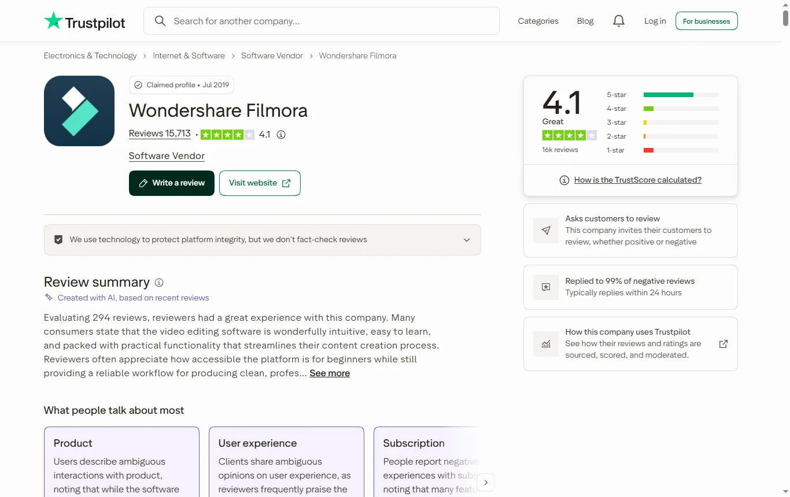This screenshot has height=497, width=790.
Task: Focus the Search for another company field
Action: pos(322,21)
